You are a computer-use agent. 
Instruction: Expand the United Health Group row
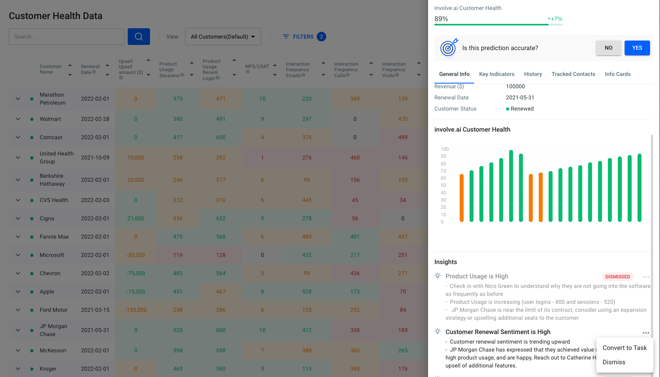[x=18, y=157]
